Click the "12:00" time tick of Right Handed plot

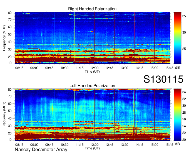pyautogui.click(x=94, y=68)
